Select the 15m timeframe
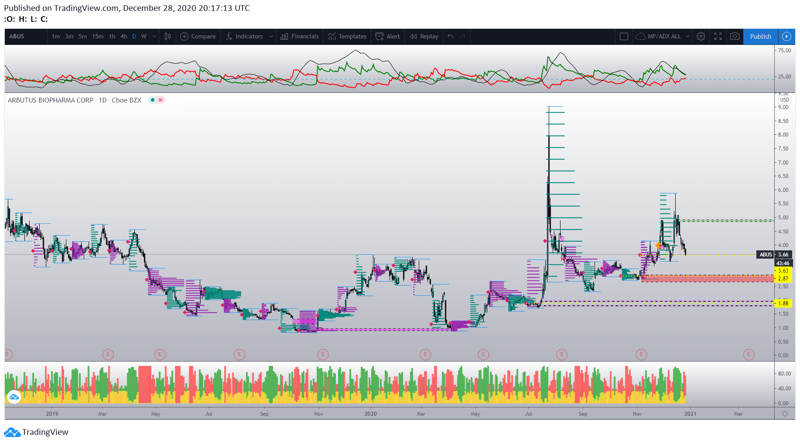The image size is (800, 444). click(98, 37)
